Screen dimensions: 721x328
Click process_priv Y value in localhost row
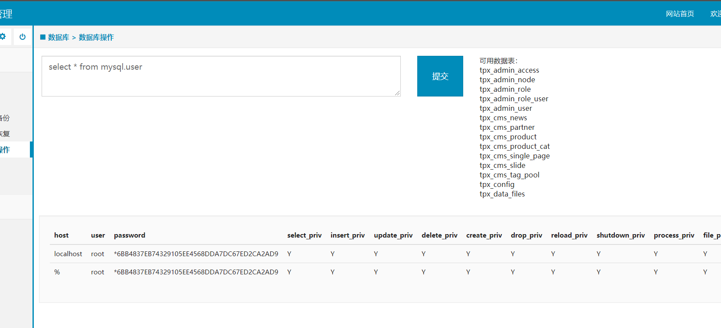coord(656,254)
